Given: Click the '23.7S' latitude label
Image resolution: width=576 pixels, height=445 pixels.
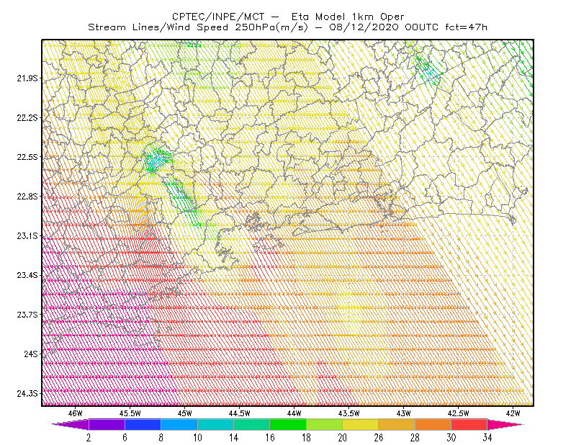Looking at the screenshot, I should (x=27, y=315).
